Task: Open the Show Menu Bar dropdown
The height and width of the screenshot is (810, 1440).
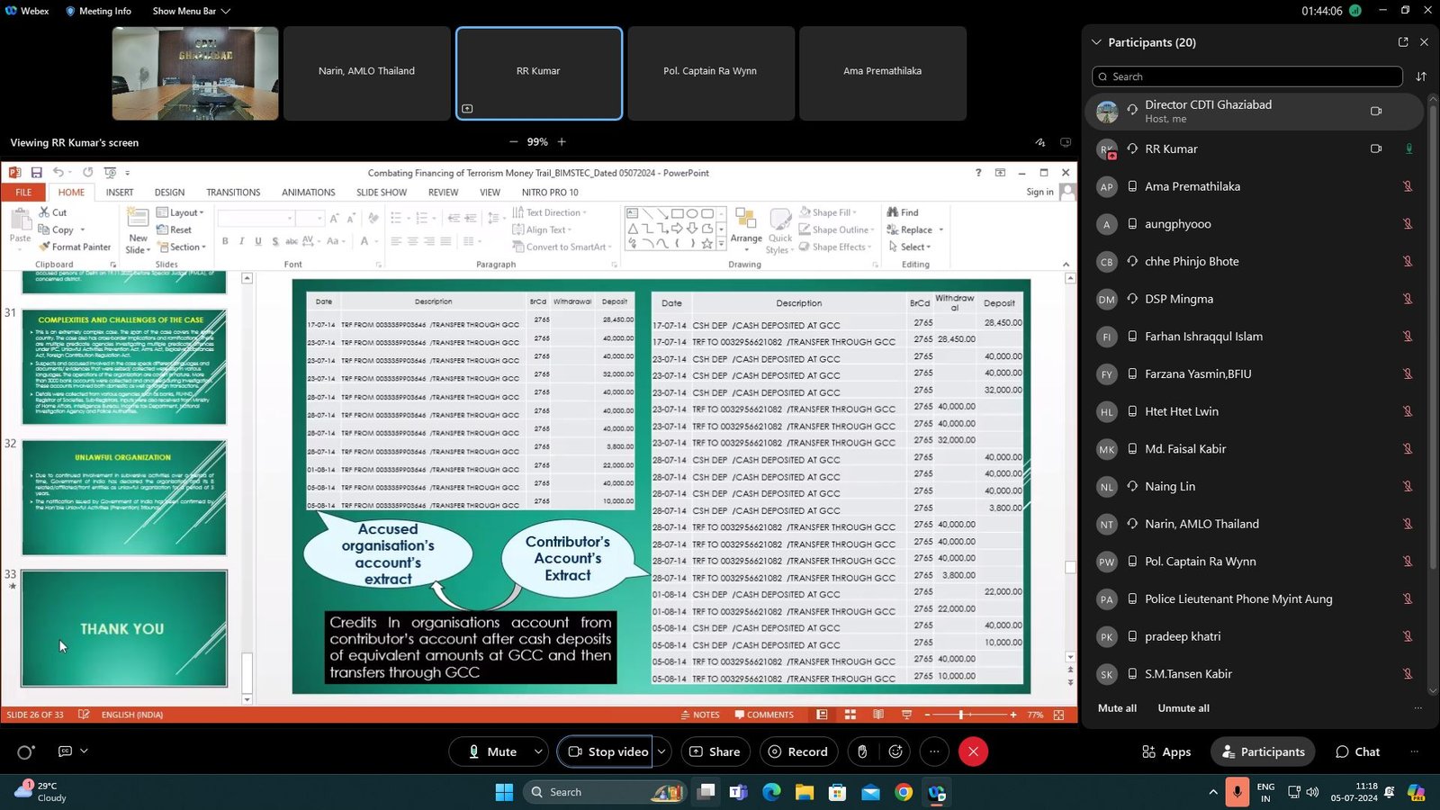Action: (x=191, y=11)
